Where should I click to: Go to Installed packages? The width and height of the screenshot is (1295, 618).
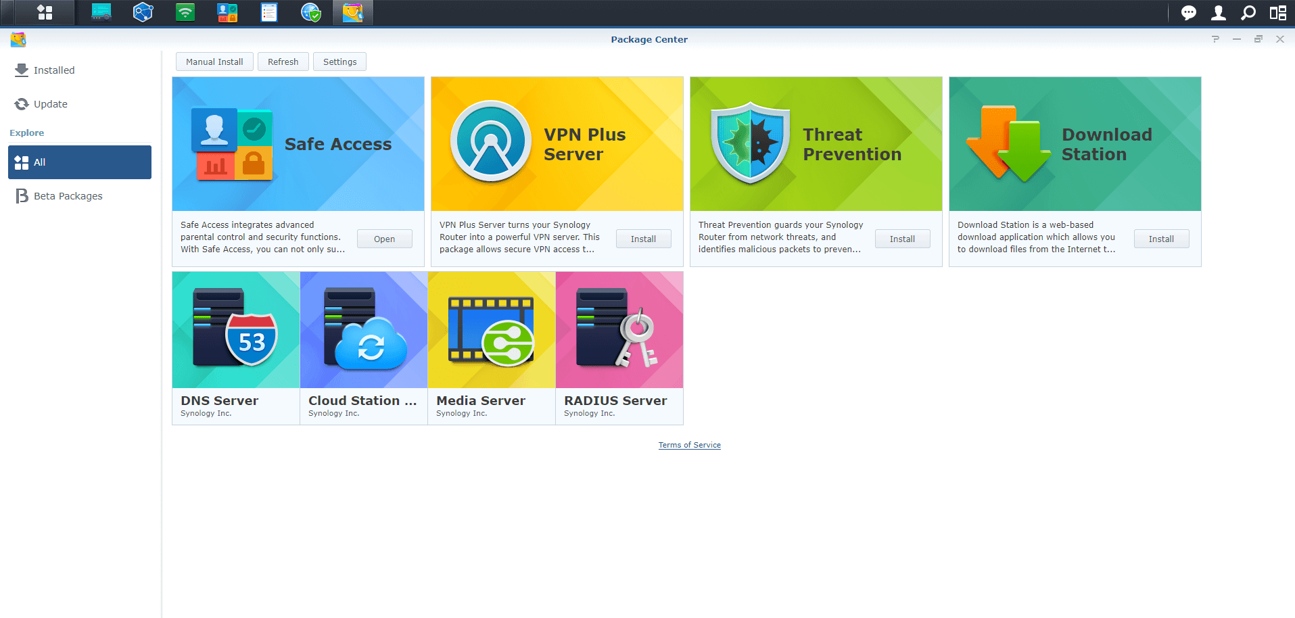pos(80,70)
